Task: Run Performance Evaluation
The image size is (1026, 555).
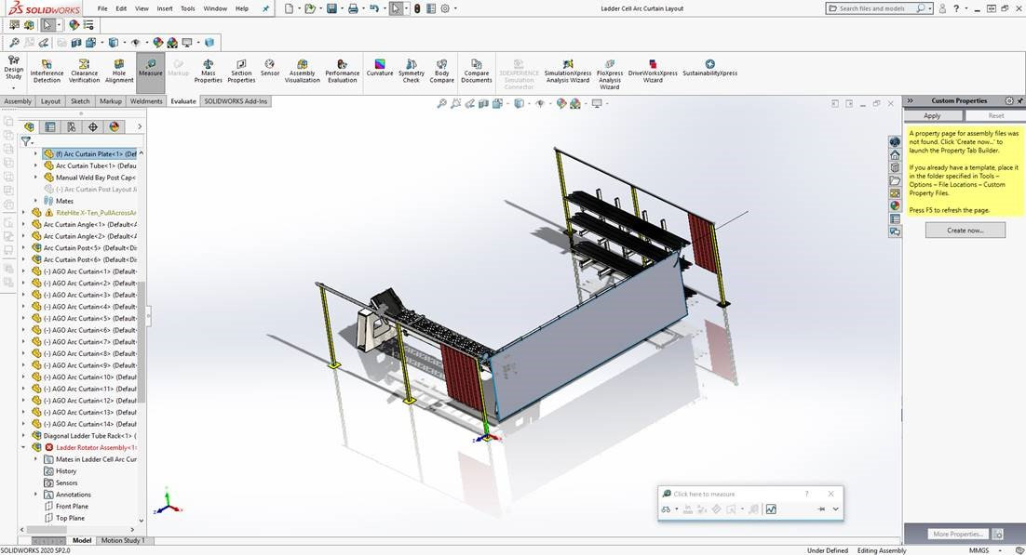Action: pos(343,71)
